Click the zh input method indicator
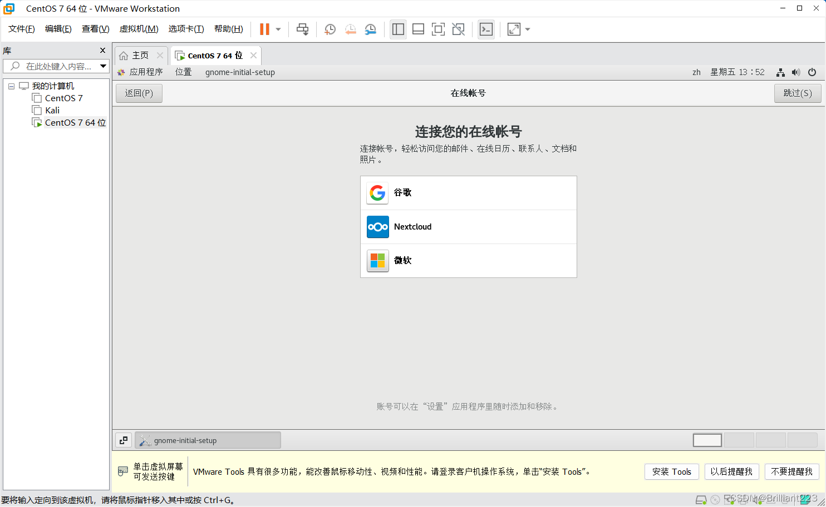 point(696,72)
